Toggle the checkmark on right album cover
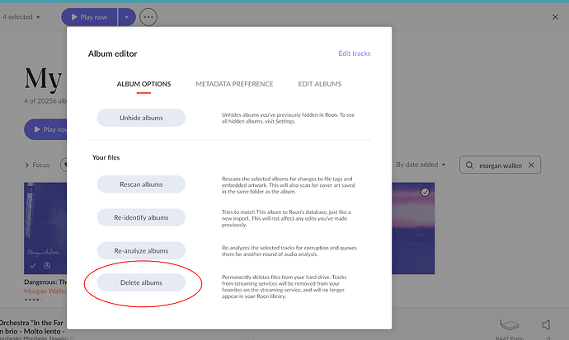The width and height of the screenshot is (569, 340). [425, 192]
